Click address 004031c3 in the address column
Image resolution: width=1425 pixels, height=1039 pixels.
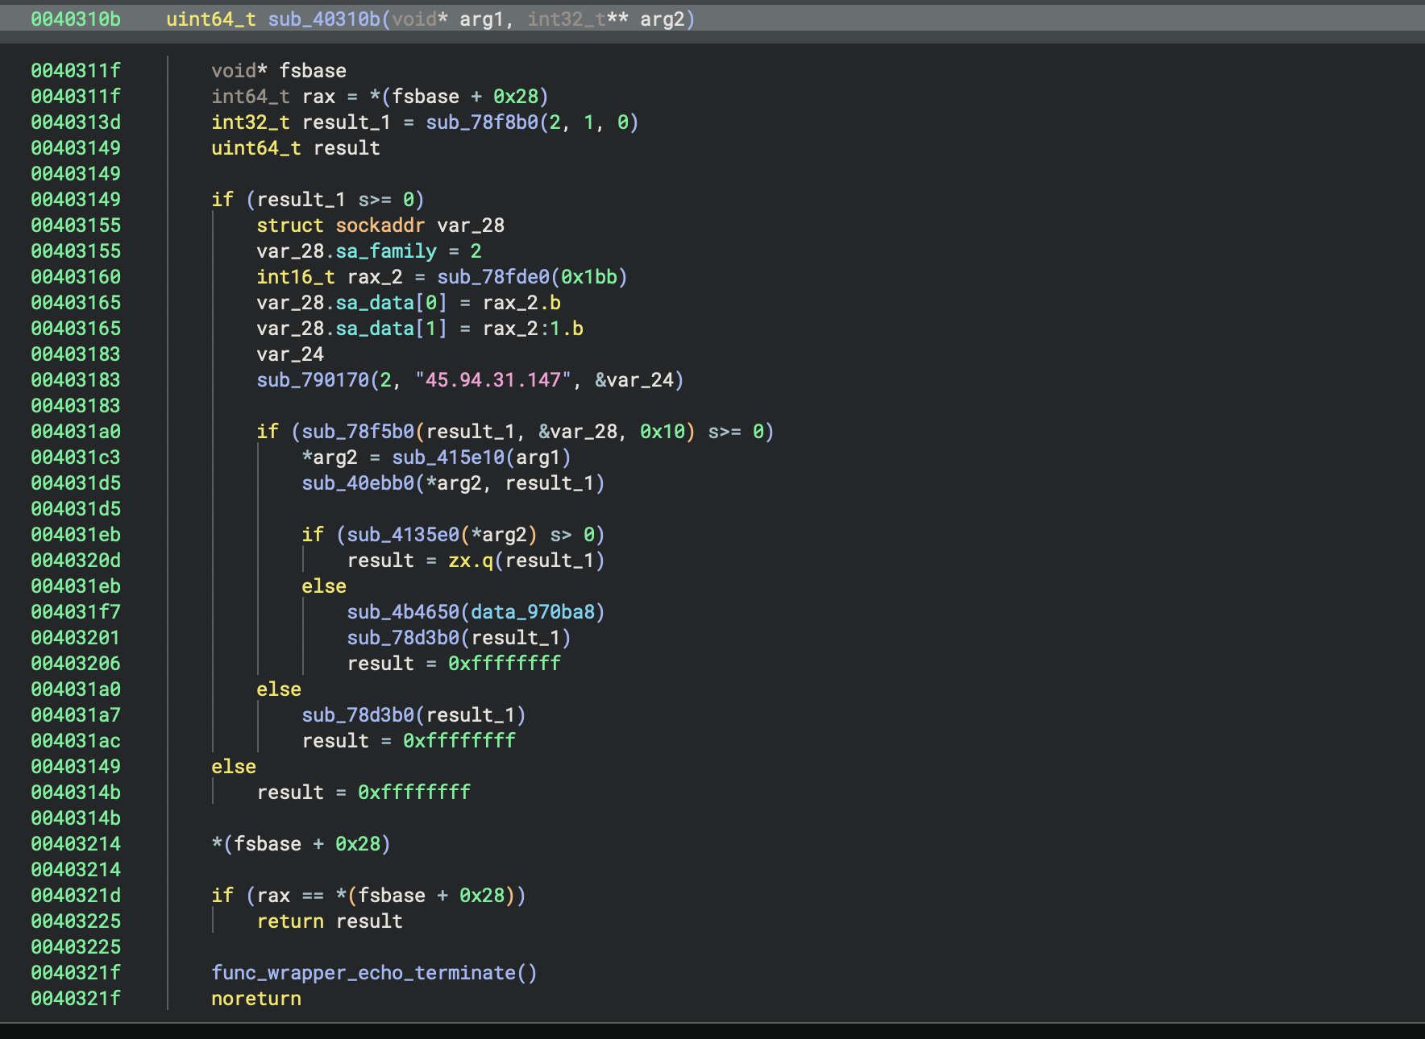(76, 457)
